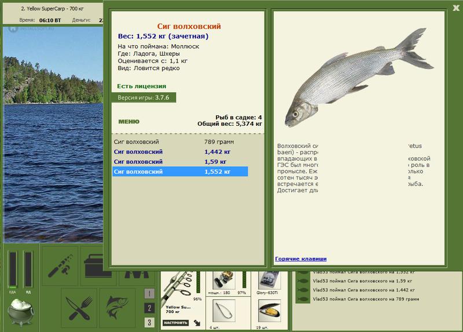Select rod slot 2

[x=149, y=308]
